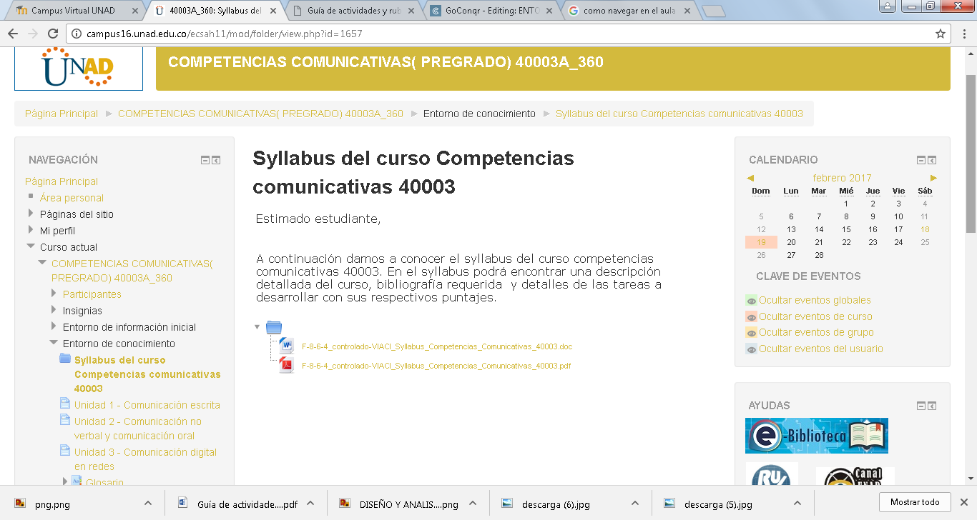The image size is (977, 520).
Task: Go to next month in the calendar
Action: (933, 178)
